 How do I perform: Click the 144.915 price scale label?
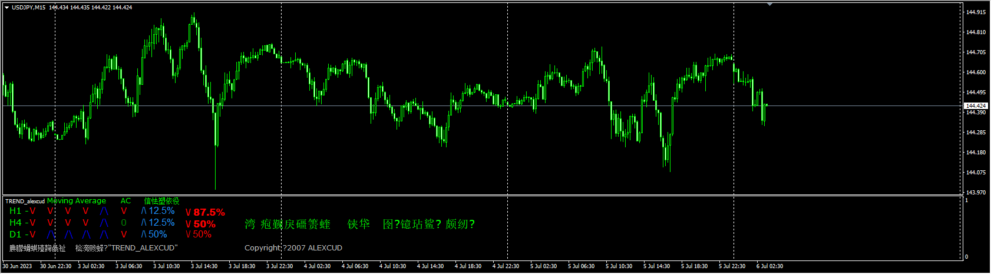[x=976, y=12]
